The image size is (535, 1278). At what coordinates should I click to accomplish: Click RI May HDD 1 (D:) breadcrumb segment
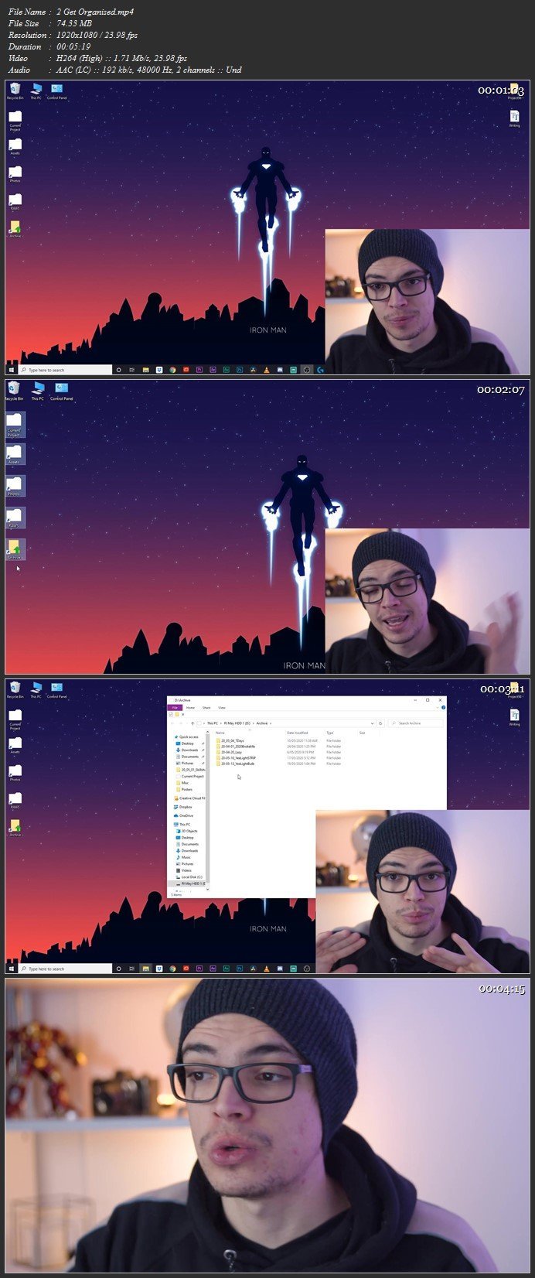coord(236,723)
